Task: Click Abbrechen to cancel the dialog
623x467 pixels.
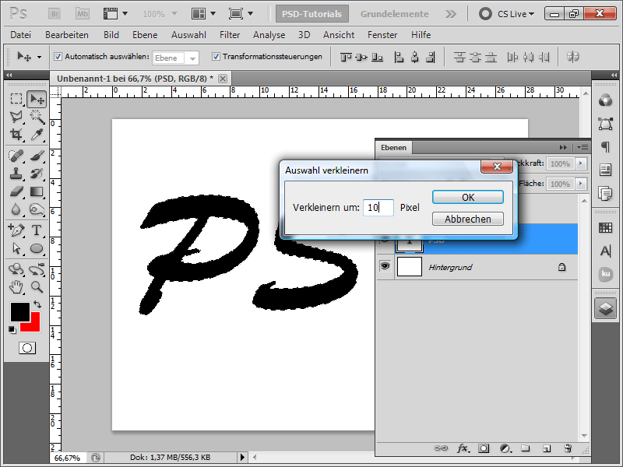Action: (x=468, y=219)
